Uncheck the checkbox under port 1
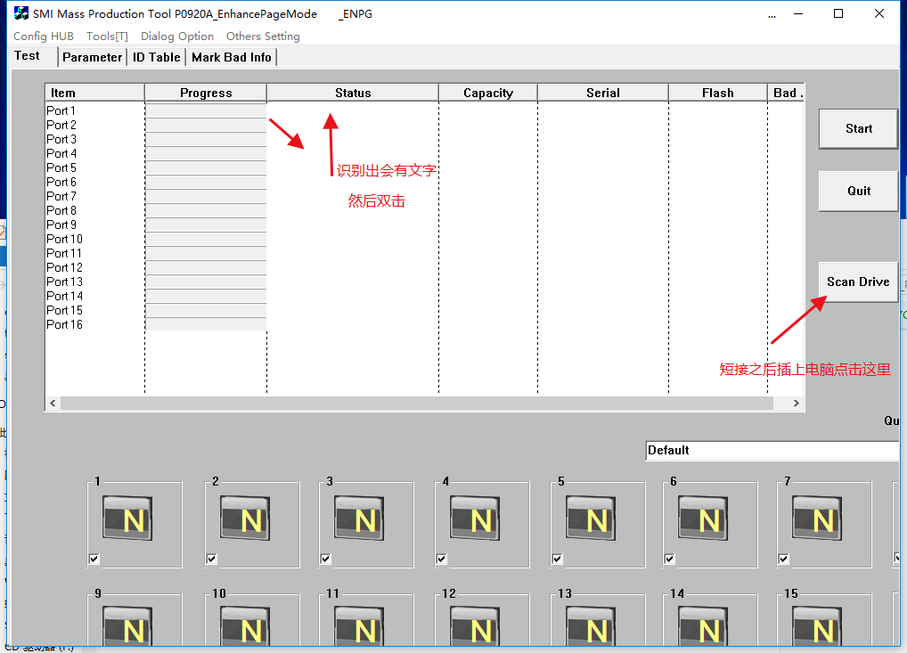Viewport: 907px width, 653px height. (x=94, y=559)
